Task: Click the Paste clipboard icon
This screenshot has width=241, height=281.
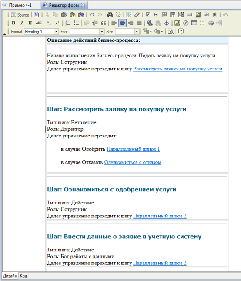Action: (x=64, y=15)
